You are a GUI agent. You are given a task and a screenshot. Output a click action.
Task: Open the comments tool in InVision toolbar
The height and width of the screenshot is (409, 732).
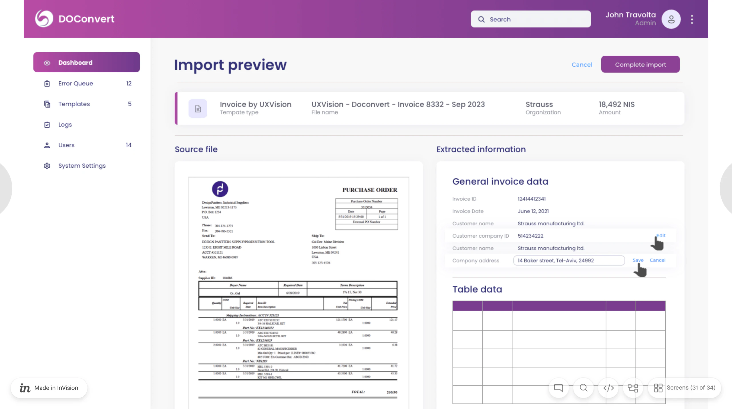pos(558,388)
